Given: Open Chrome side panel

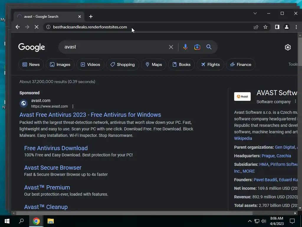Looking at the screenshot, I should (277, 27).
